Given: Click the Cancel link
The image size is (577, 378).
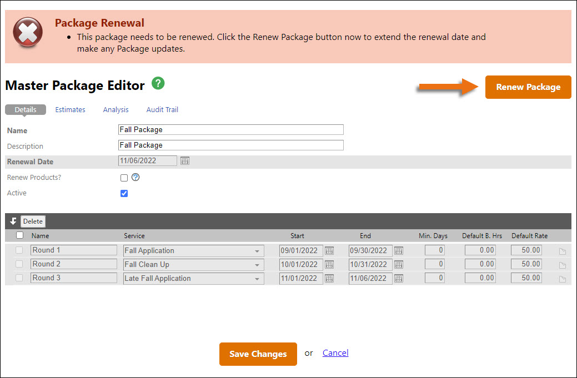Looking at the screenshot, I should coord(335,352).
